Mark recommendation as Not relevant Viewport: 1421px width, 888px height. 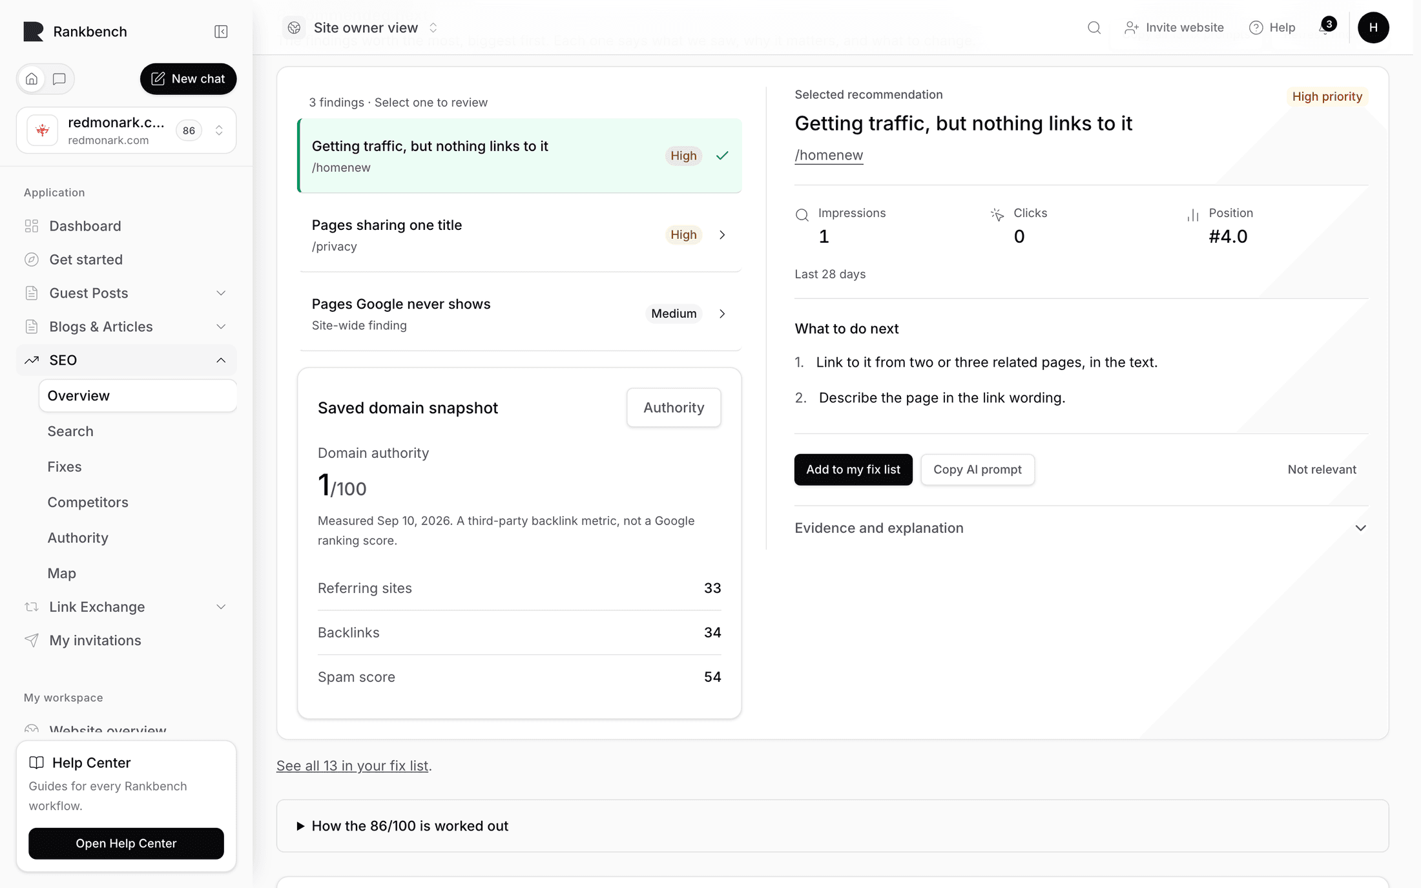pos(1322,470)
